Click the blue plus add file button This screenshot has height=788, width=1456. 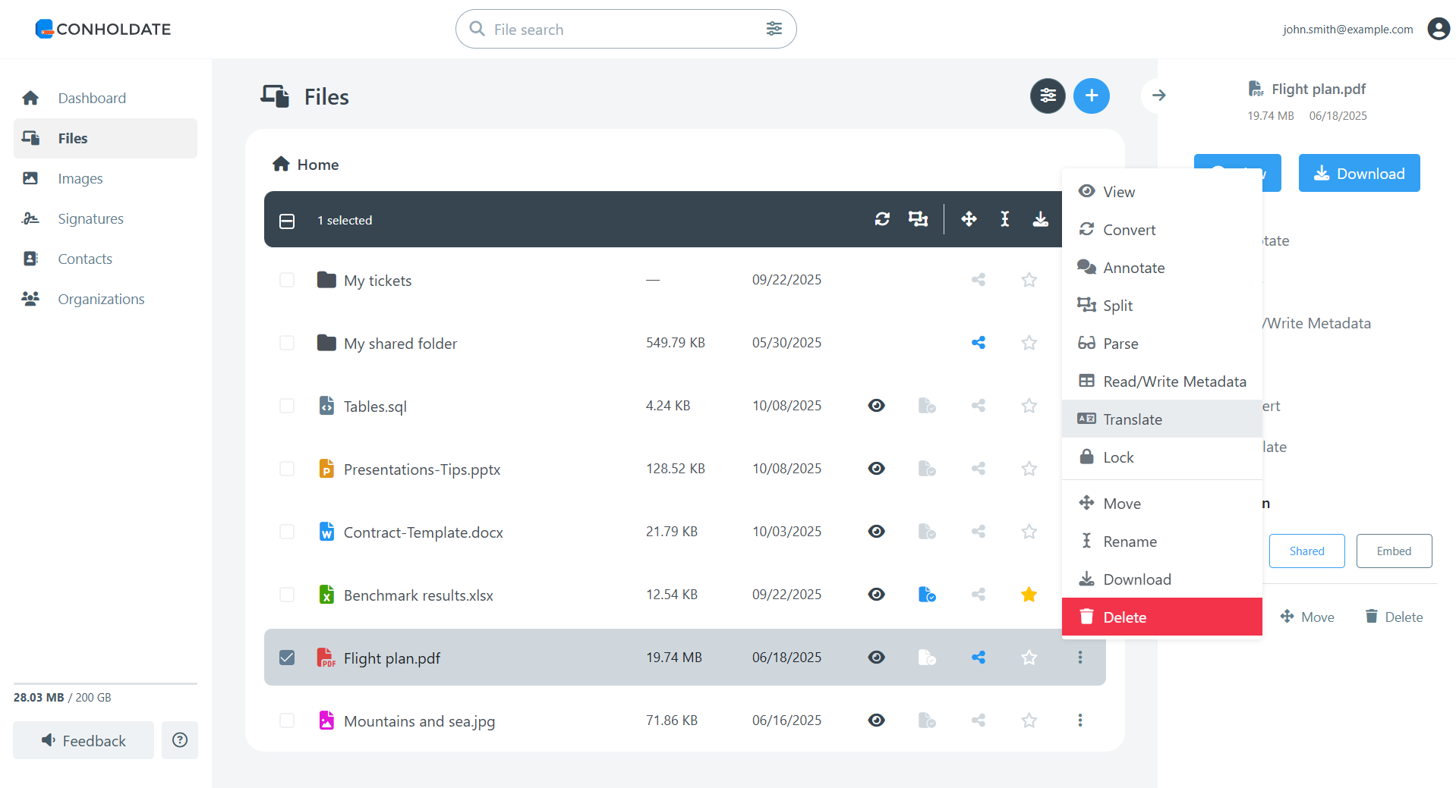pos(1091,96)
